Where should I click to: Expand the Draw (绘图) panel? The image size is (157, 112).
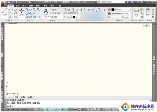[x=9, y=20]
